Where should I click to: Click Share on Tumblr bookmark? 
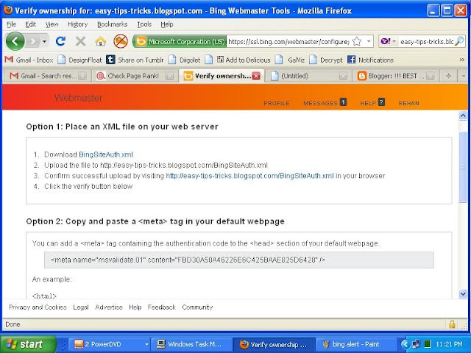(x=135, y=60)
